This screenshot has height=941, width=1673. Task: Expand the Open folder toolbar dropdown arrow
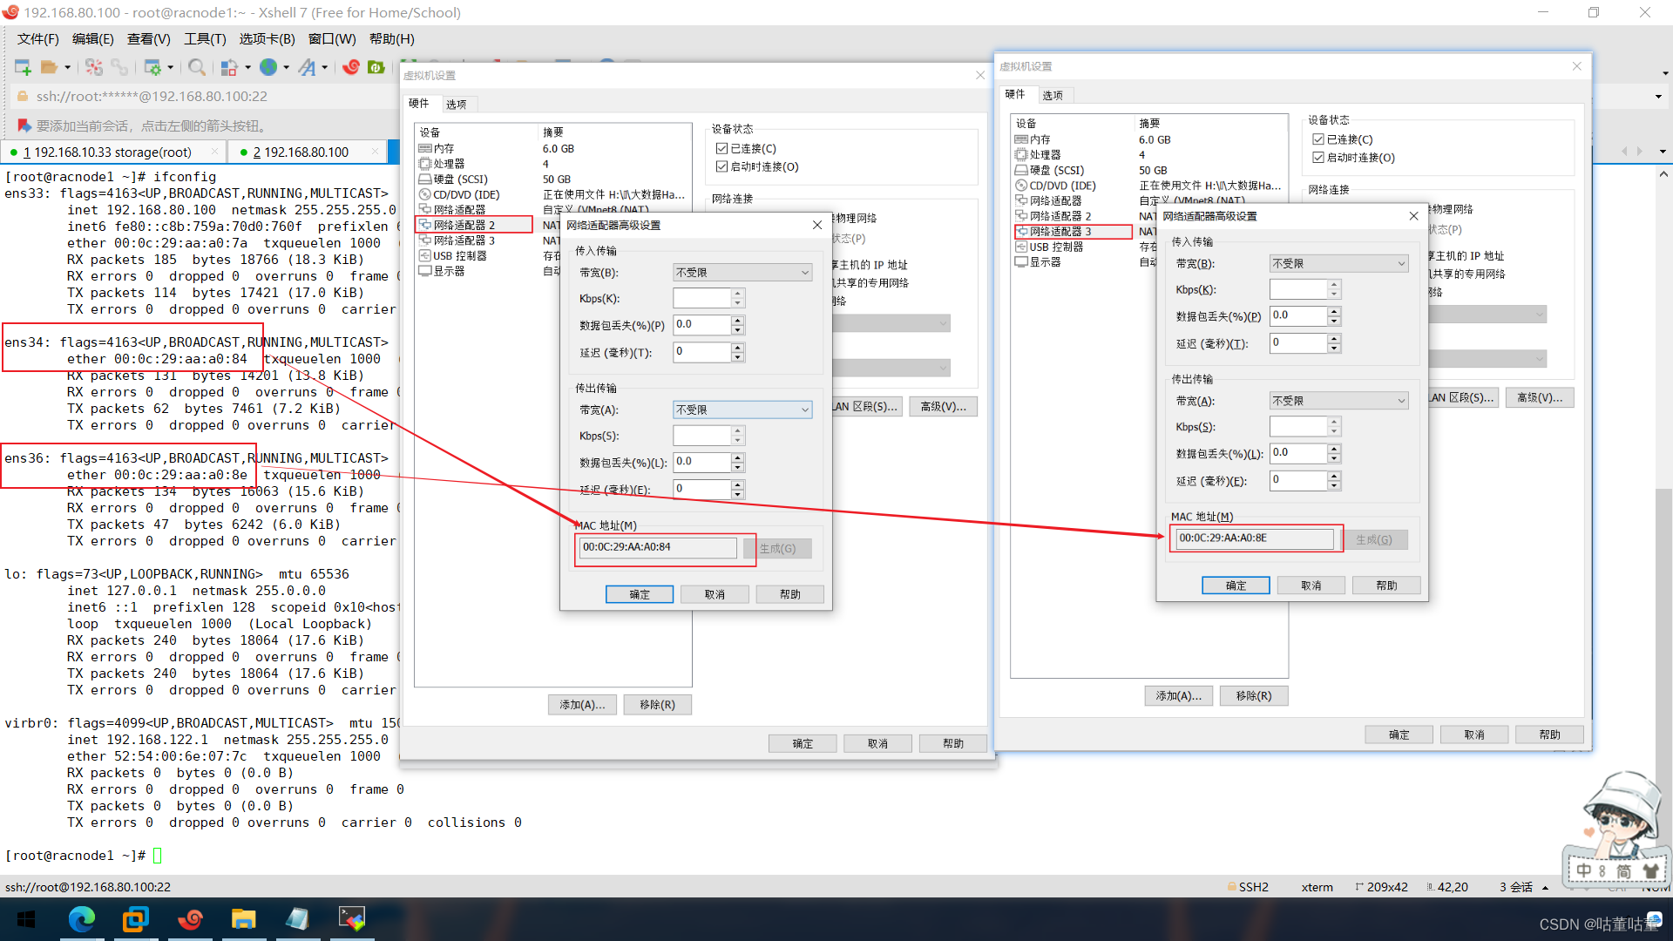point(67,67)
